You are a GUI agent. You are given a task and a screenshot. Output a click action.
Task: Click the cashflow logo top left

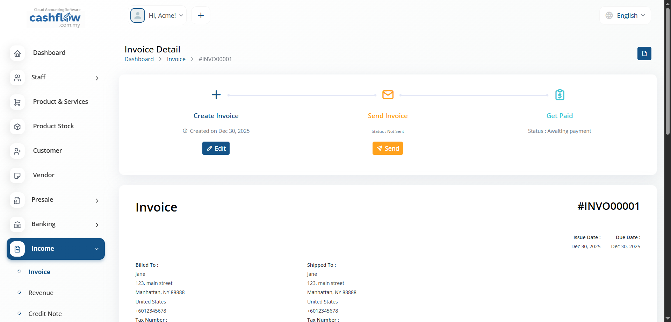tap(55, 17)
